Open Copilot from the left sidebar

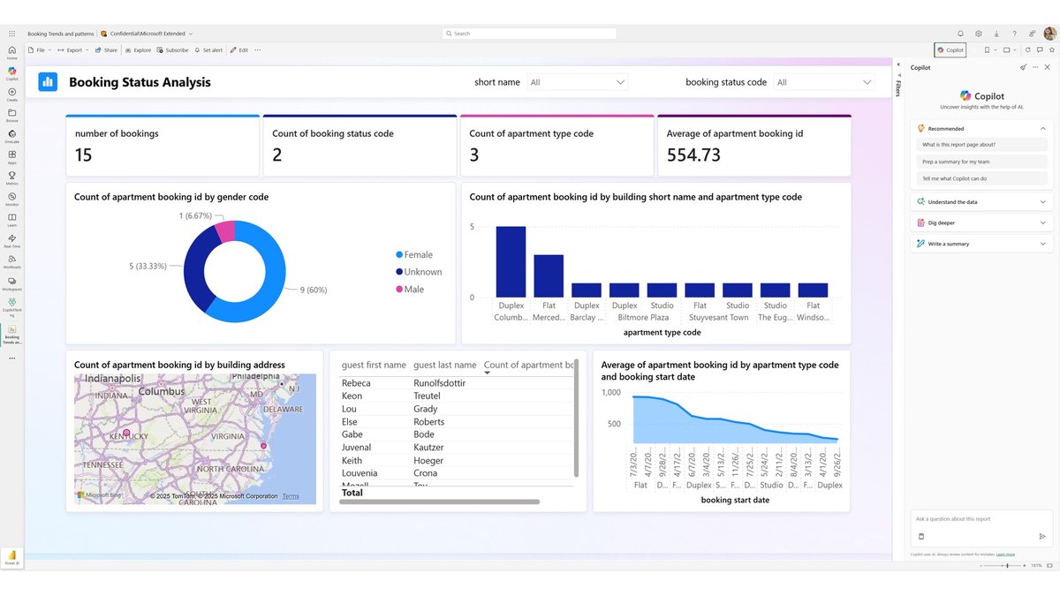click(x=11, y=73)
